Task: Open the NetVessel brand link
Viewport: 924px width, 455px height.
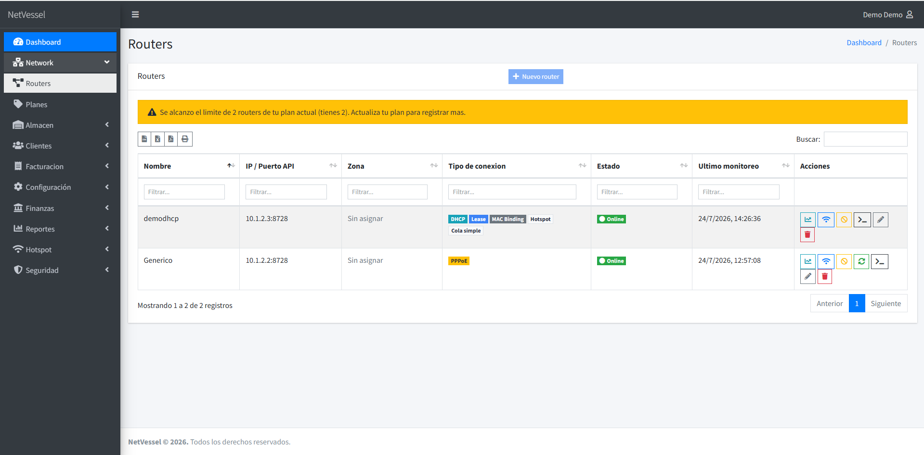Action: click(x=26, y=14)
